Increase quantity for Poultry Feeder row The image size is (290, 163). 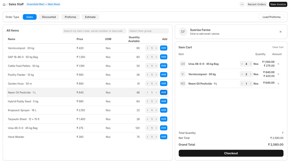coord(156,75)
